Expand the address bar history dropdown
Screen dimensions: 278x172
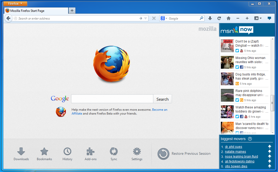pos(145,19)
